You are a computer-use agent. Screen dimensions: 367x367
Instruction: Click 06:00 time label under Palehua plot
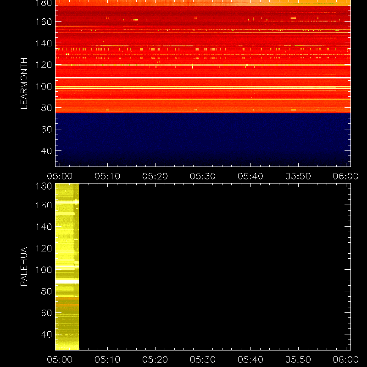coord(346,360)
